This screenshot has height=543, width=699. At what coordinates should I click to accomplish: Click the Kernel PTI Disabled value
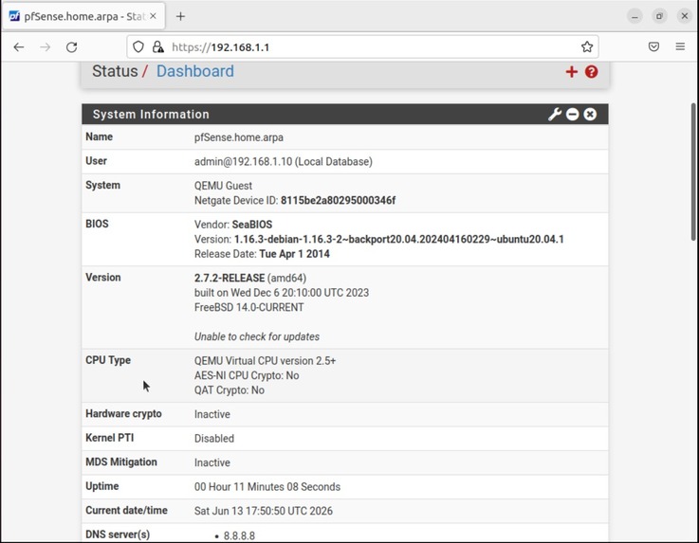coord(214,439)
